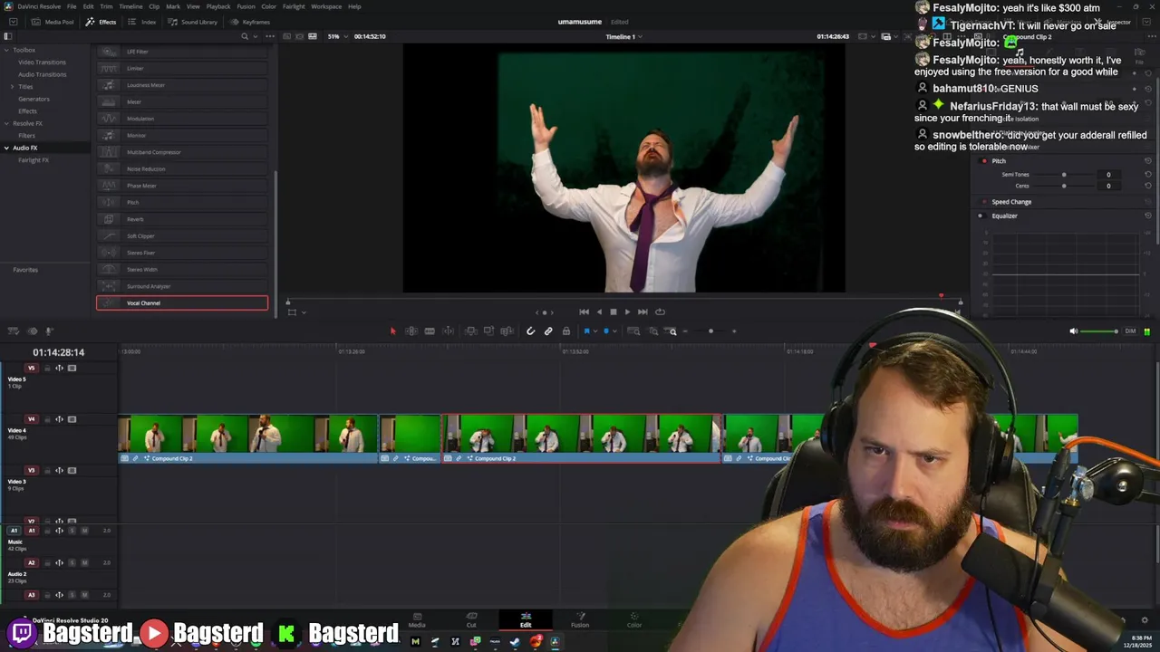Open the Keyframes panel
The height and width of the screenshot is (652, 1160).
250,22
